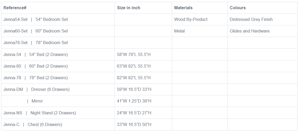Select the Metal materials cell
The width and height of the screenshot is (298, 131).
(x=179, y=31)
